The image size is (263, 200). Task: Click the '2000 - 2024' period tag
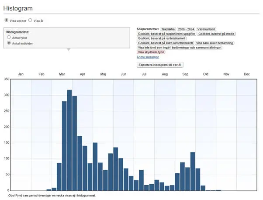pyautogui.click(x=187, y=29)
